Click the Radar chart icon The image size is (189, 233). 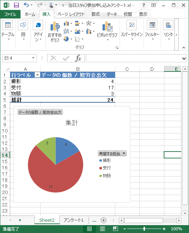(89, 23)
